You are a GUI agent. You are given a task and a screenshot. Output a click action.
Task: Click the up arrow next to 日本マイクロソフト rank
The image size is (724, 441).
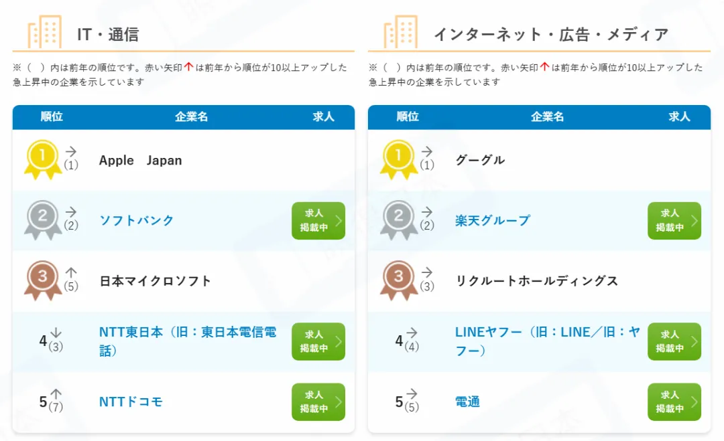click(x=70, y=272)
